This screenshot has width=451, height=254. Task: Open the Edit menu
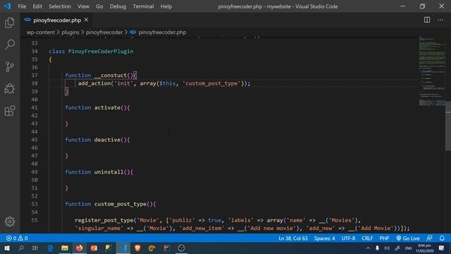pyautogui.click(x=37, y=6)
